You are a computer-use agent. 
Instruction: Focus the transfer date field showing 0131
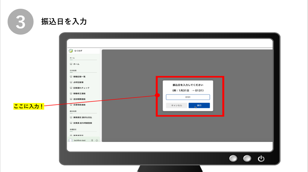tap(188, 97)
